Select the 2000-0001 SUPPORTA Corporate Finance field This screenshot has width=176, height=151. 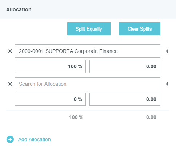[x=88, y=51]
